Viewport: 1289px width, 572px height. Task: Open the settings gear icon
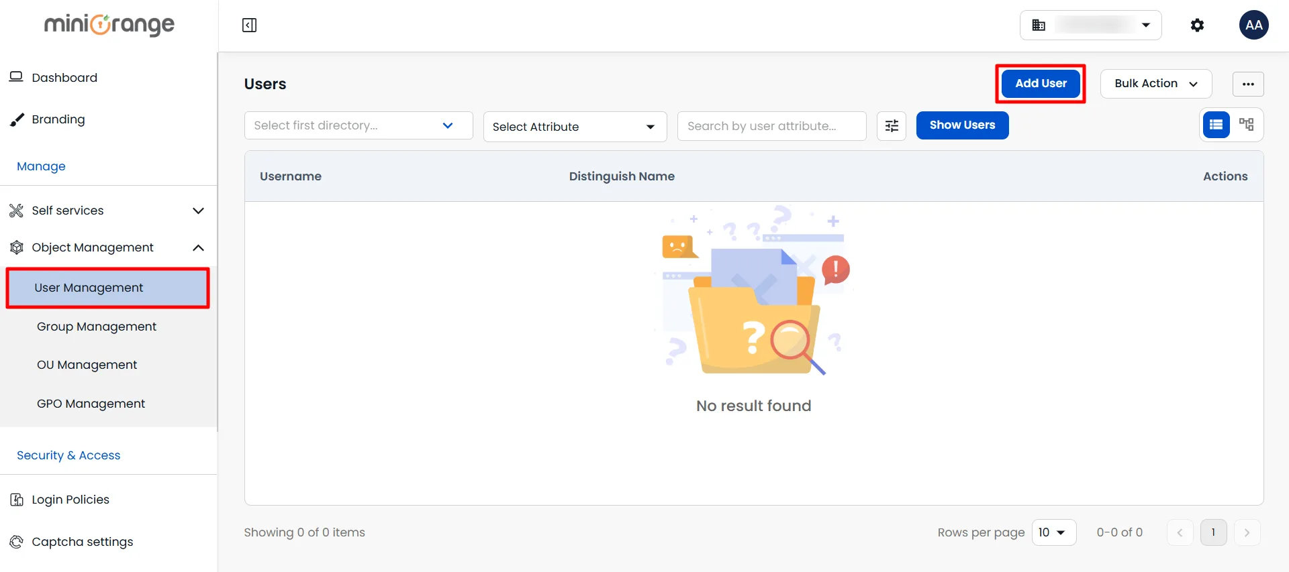click(x=1197, y=25)
